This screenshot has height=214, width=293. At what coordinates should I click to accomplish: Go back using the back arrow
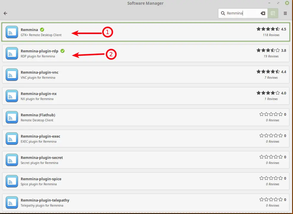click(5, 13)
